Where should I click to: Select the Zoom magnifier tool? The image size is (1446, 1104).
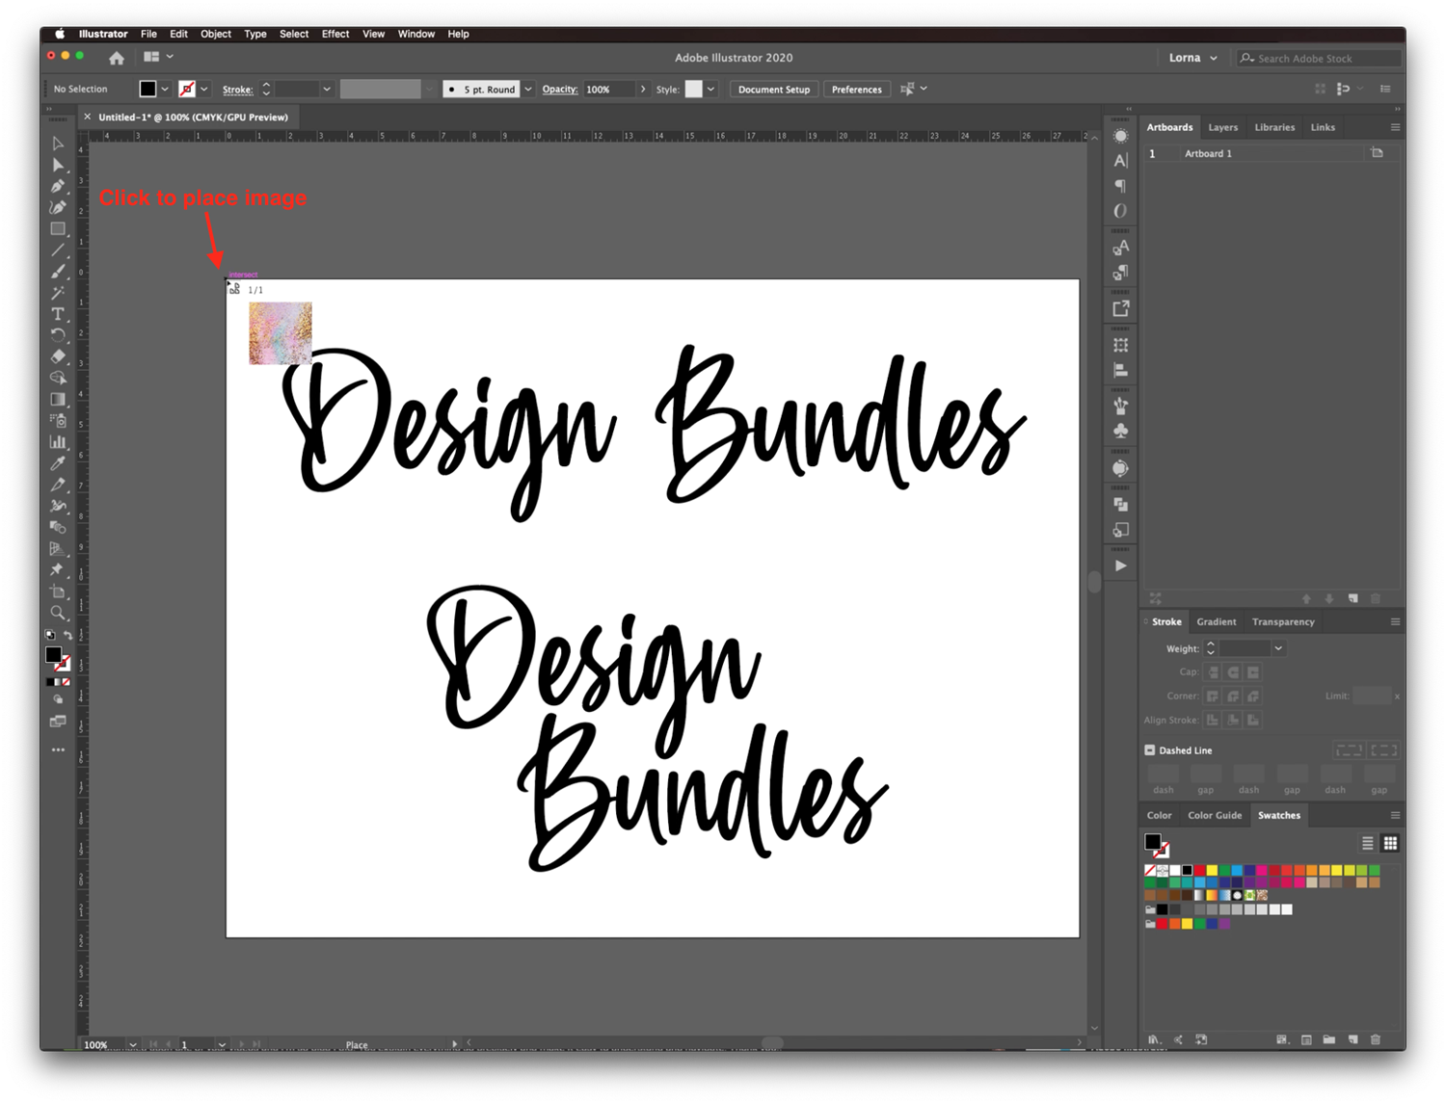[58, 613]
